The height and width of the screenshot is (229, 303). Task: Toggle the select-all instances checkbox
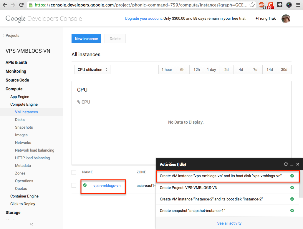click(74, 172)
